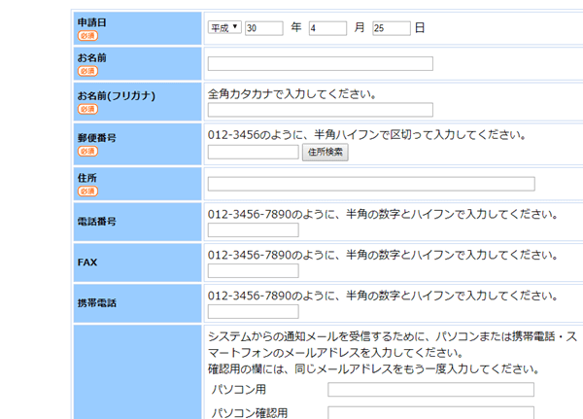Focus the お名前(フリガナ) katakana field

[320, 110]
